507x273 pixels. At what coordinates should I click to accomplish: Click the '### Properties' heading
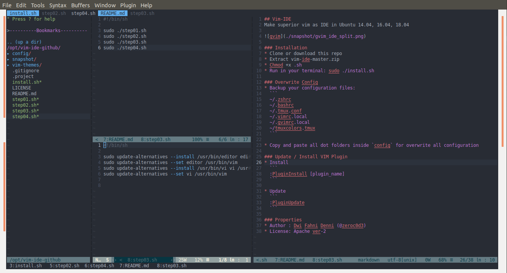(283, 220)
